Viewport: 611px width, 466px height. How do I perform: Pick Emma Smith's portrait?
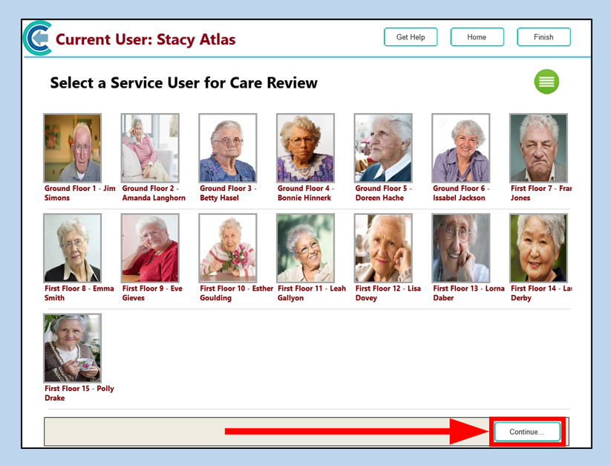[72, 248]
